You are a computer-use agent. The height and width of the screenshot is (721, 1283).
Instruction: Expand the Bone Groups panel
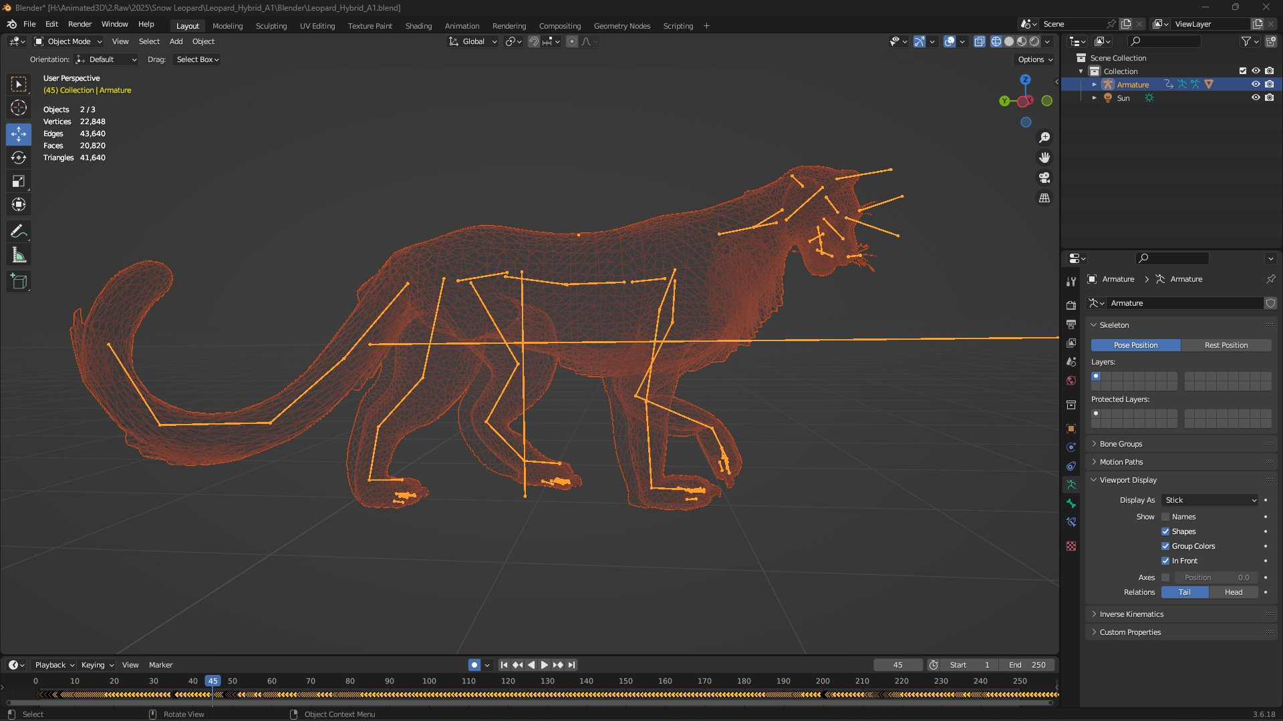(x=1121, y=444)
